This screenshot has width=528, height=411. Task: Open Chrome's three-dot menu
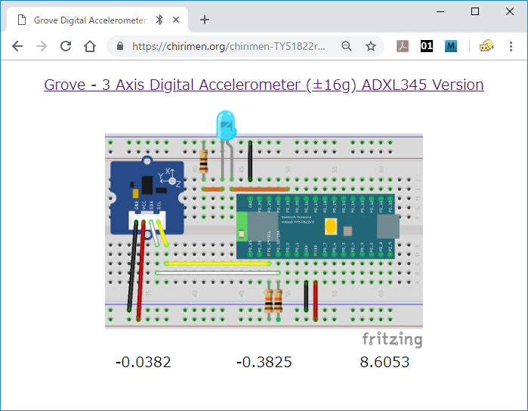click(511, 46)
